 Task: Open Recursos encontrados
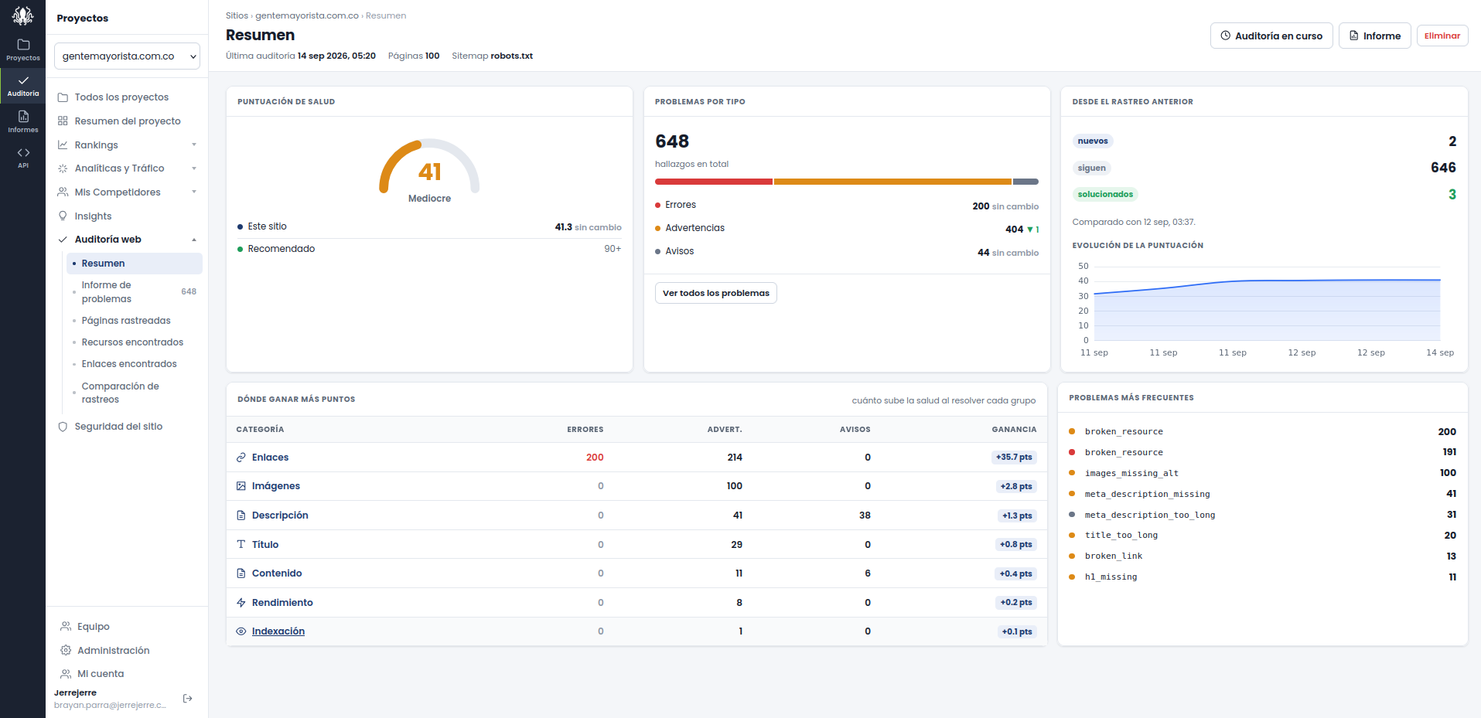[135, 342]
